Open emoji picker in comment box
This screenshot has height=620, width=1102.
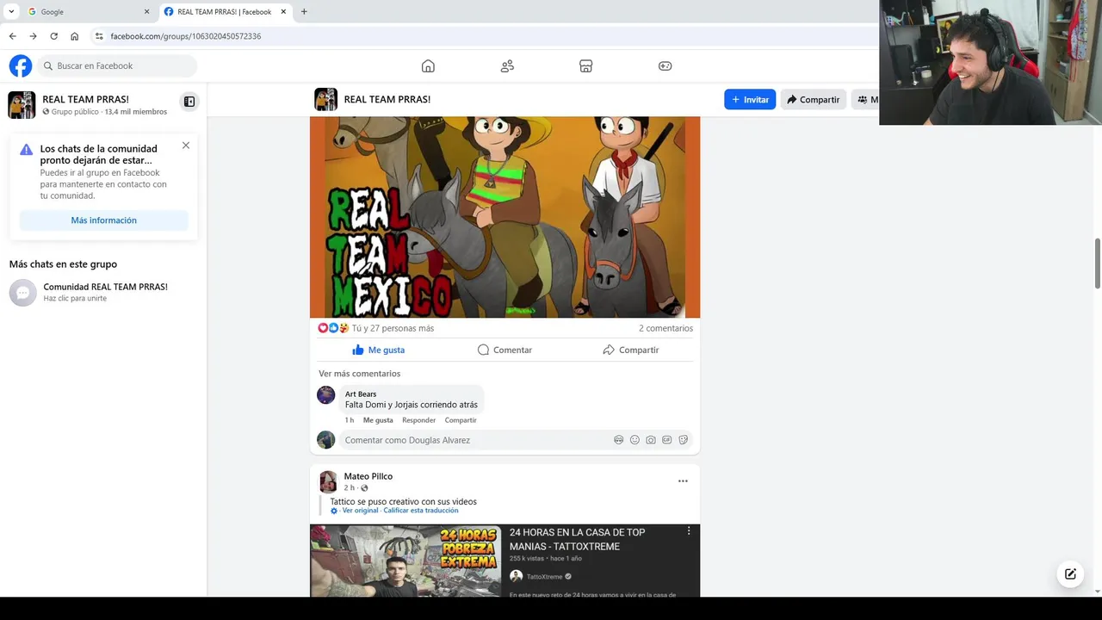635,440
